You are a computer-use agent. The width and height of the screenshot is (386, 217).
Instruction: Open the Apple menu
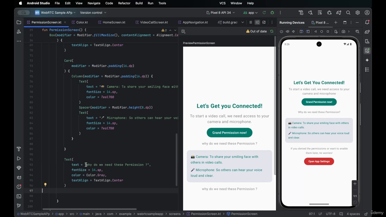tap(21, 3)
